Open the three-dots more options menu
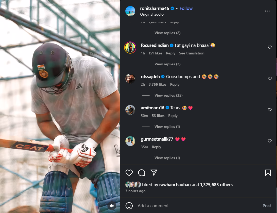277x213 pixels. (x=267, y=11)
